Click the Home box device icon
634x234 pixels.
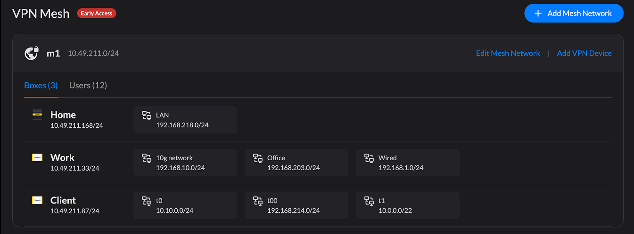[x=37, y=115]
